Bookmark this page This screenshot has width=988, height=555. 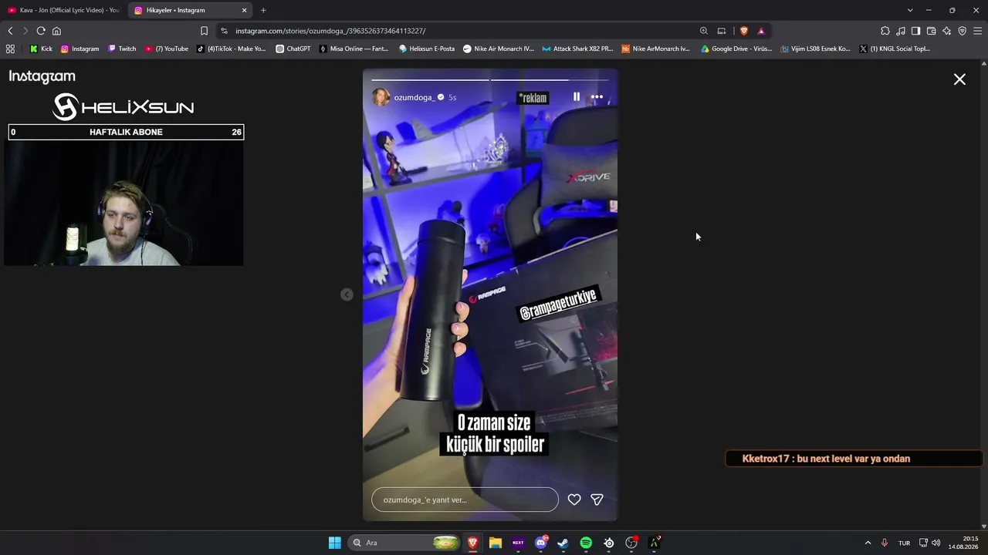coord(204,31)
